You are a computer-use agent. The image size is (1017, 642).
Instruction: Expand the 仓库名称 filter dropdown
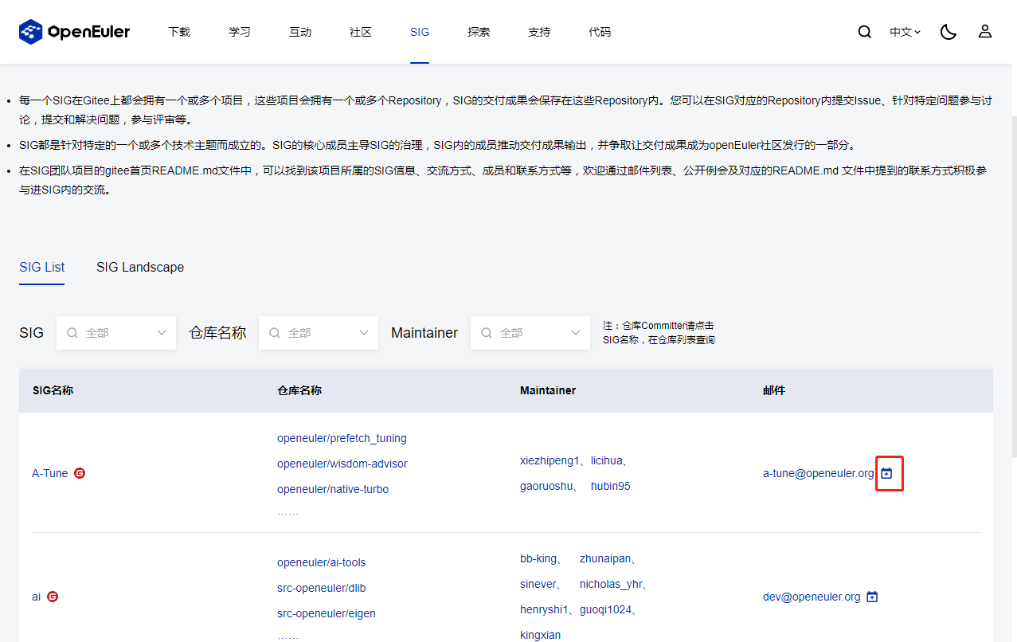tap(319, 333)
